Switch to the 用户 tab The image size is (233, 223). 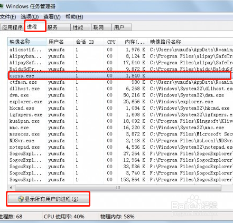coord(122,27)
